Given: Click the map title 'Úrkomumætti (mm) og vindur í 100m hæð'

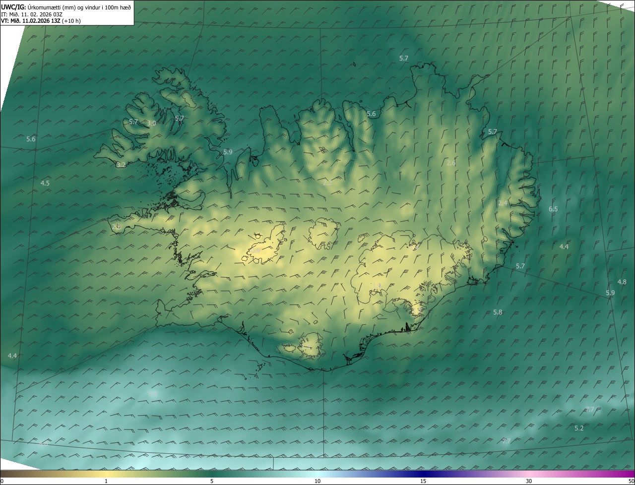Looking at the screenshot, I should [x=79, y=7].
